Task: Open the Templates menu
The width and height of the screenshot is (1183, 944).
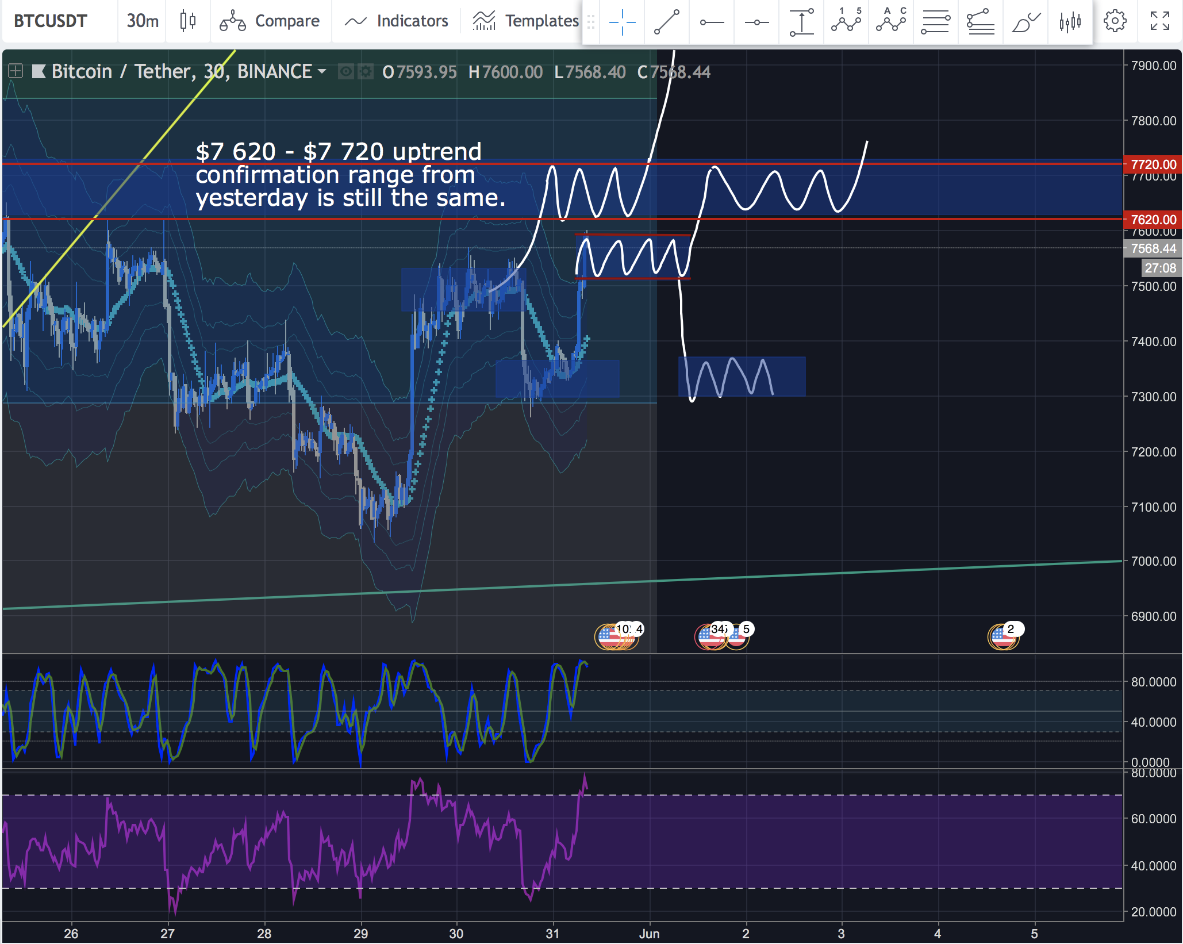Action: click(x=525, y=21)
